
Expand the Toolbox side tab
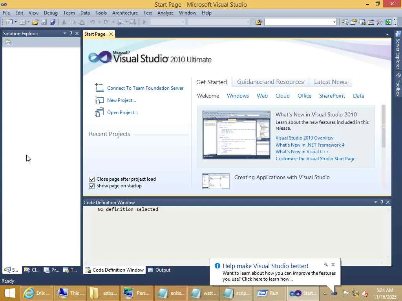click(398, 85)
